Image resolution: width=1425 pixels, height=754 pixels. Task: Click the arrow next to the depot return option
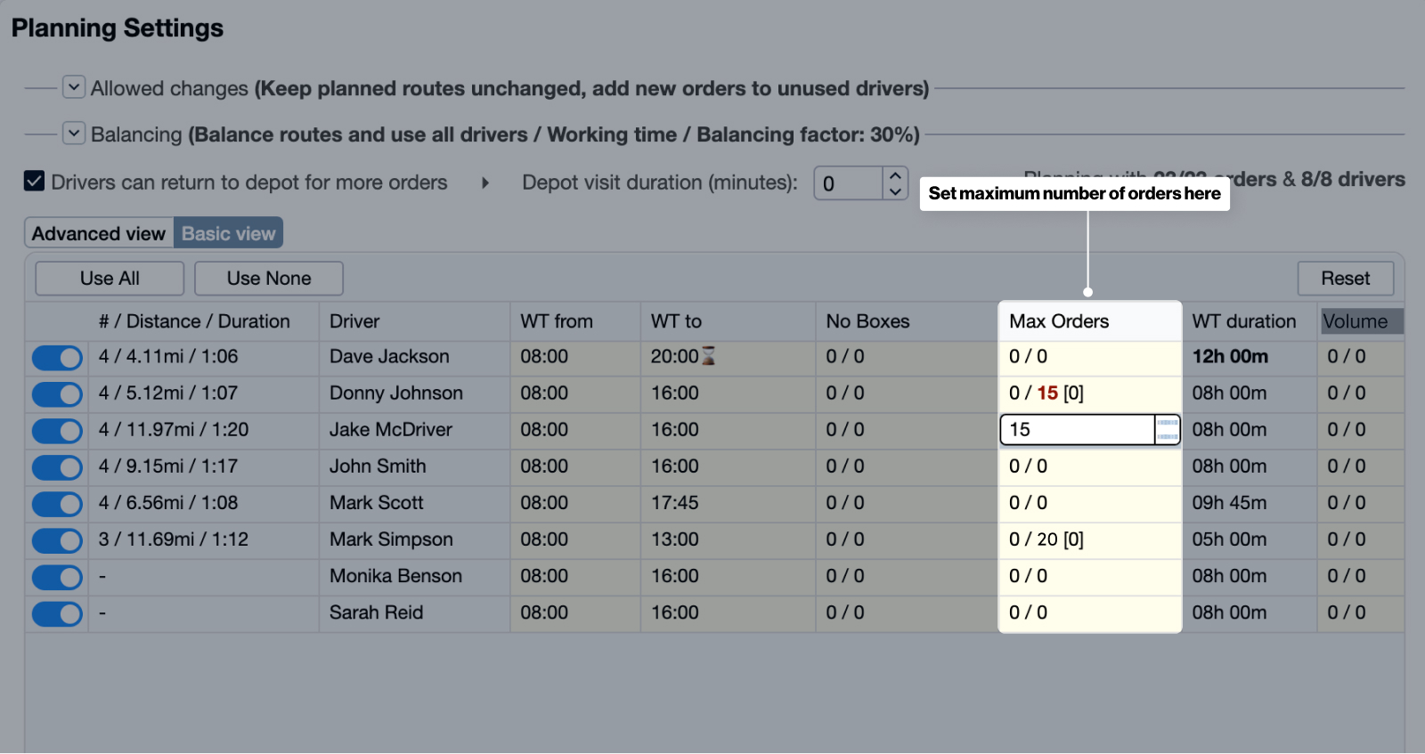[485, 183]
